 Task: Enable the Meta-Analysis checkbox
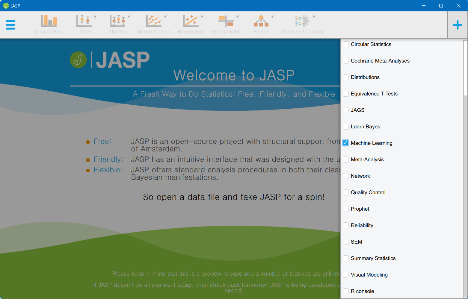coord(345,160)
